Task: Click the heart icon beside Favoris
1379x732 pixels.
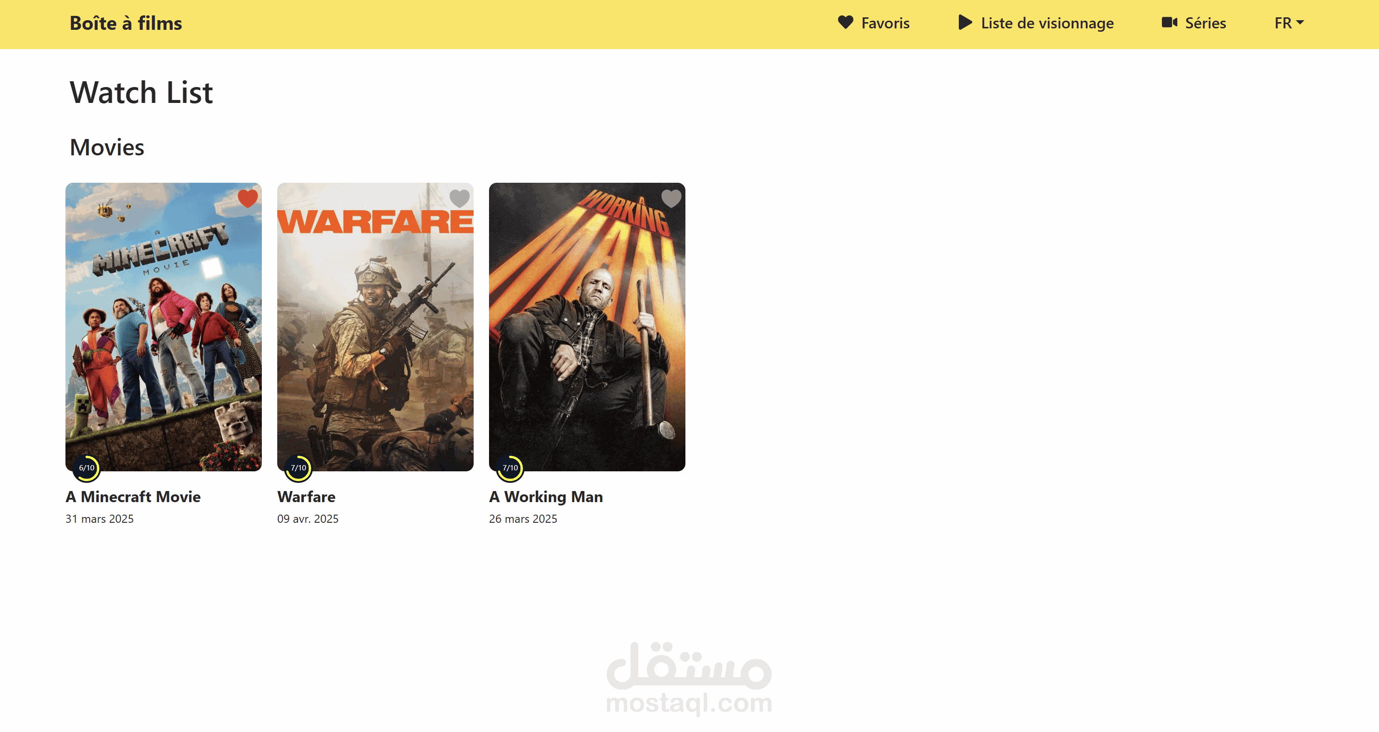Action: tap(845, 23)
